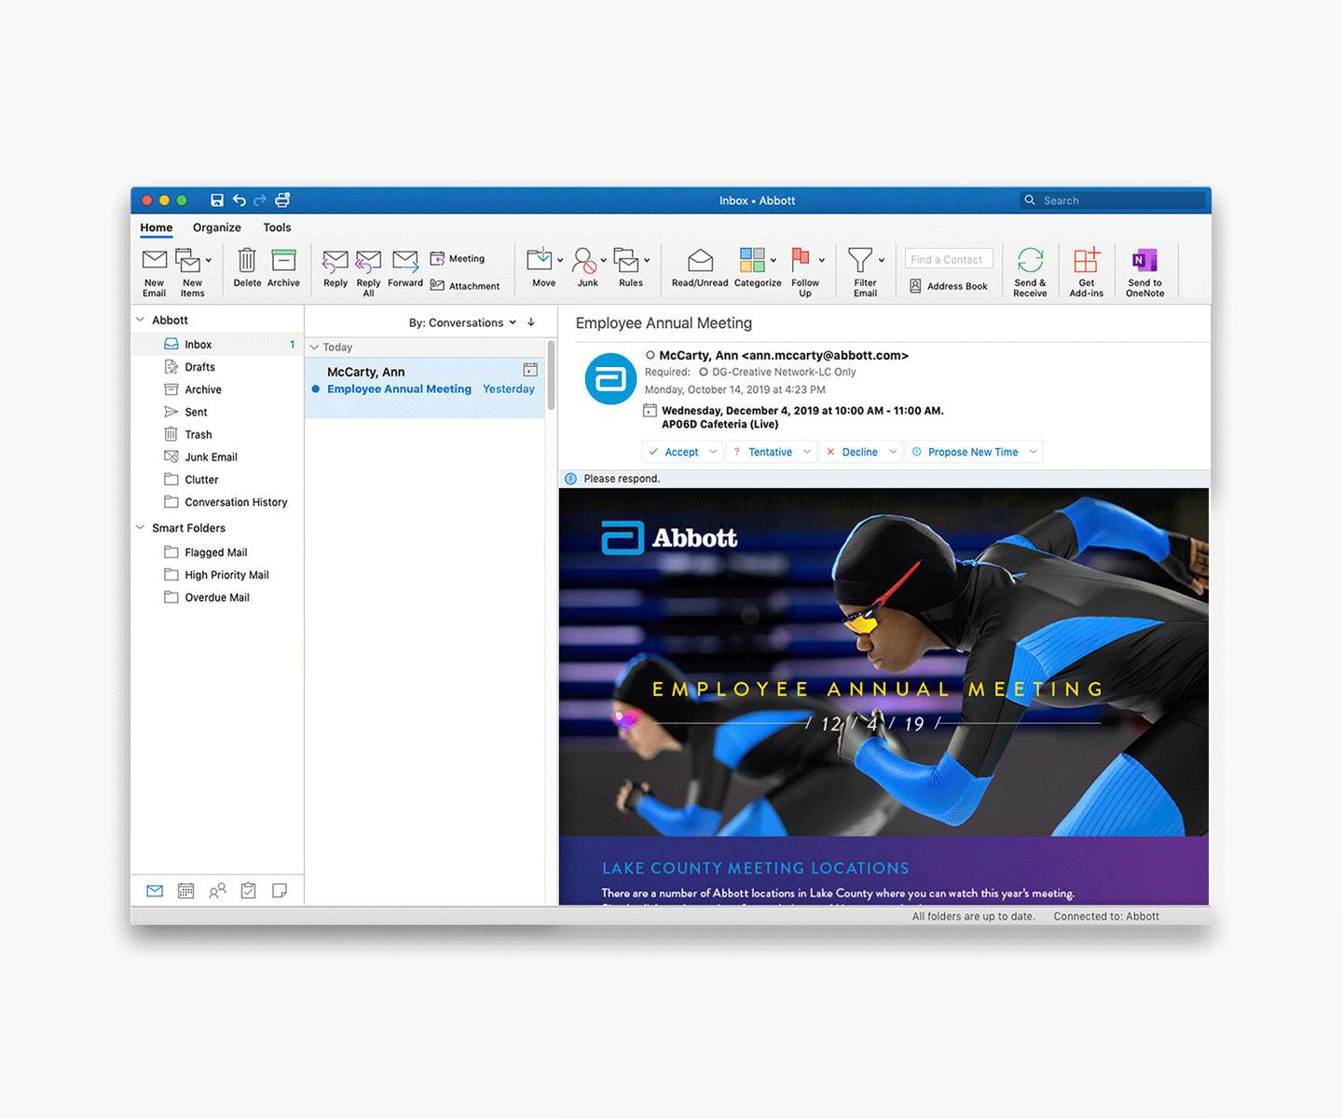Open the Tools ribbon tab
The image size is (1342, 1118).
(x=277, y=227)
